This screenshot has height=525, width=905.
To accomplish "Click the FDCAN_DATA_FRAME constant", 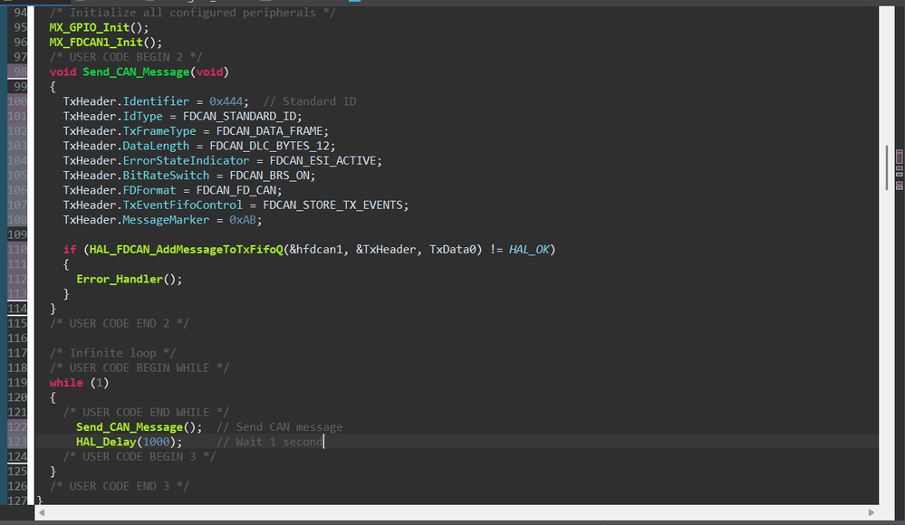I will click(x=270, y=131).
